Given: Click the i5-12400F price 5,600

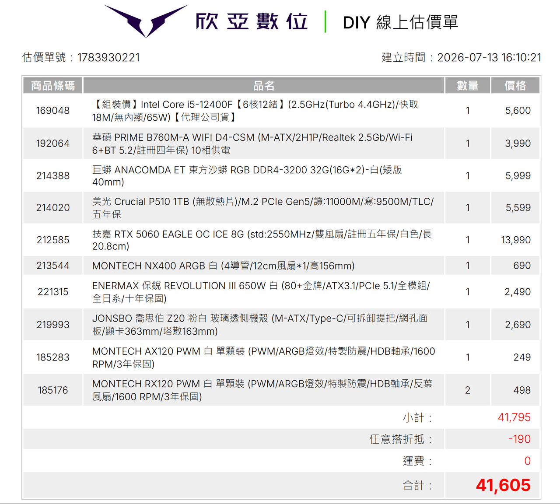Looking at the screenshot, I should [518, 111].
